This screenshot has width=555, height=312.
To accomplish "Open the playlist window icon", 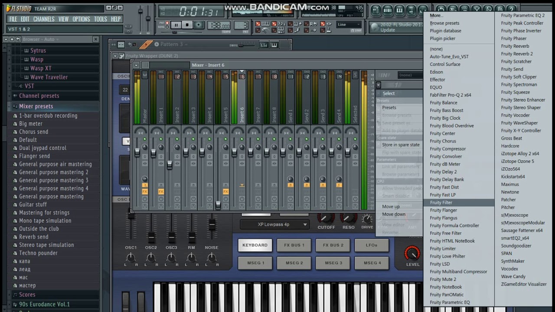I will tap(376, 10).
